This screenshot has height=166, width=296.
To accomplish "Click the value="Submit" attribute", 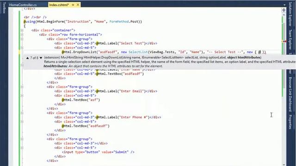I will pyautogui.click(x=115, y=152).
